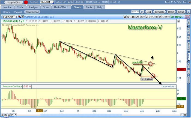Viewport: 191px width, 118px height.
Task: Open the Support/Chat button
Action: [x=14, y=2]
